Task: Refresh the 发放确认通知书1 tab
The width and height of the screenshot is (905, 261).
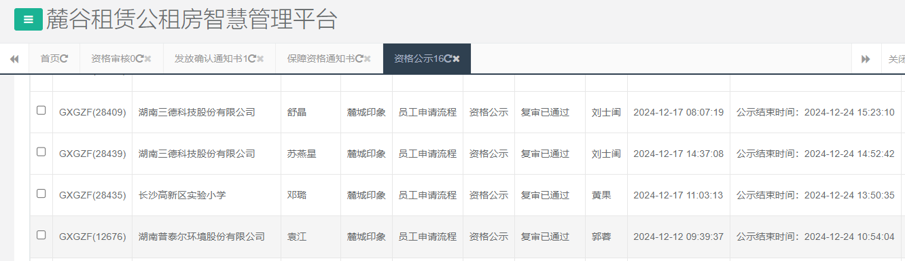Action: pos(251,59)
